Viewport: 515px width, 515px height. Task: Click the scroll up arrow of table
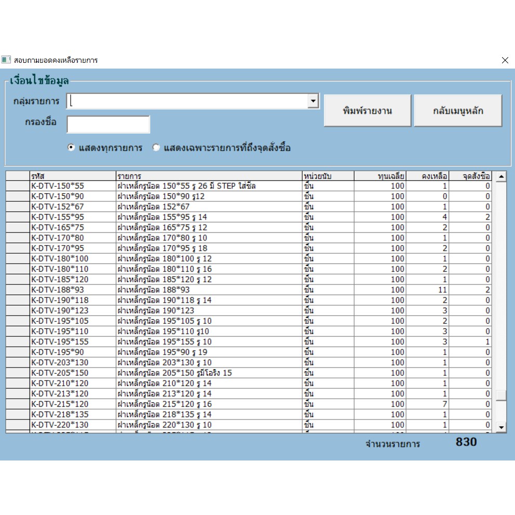point(501,177)
